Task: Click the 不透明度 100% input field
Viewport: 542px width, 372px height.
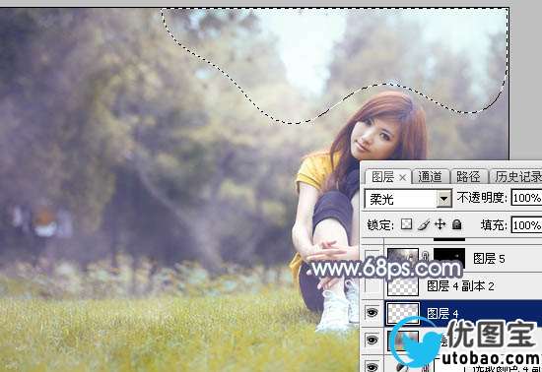Action: coord(526,198)
